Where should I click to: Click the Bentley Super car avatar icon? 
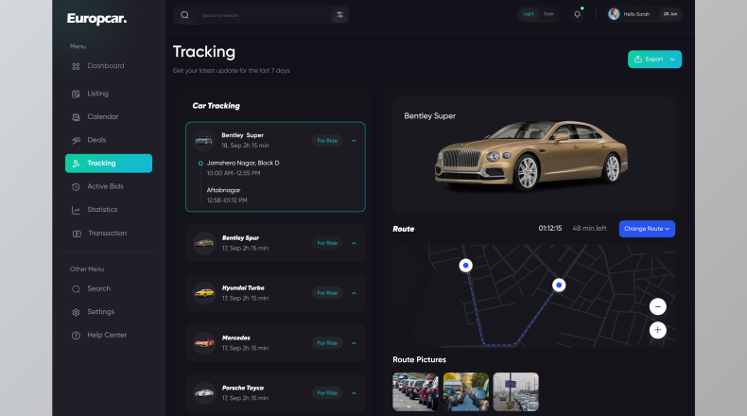click(203, 140)
